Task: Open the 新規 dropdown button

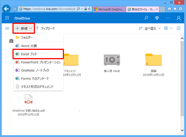Action: pyautogui.click(x=24, y=28)
